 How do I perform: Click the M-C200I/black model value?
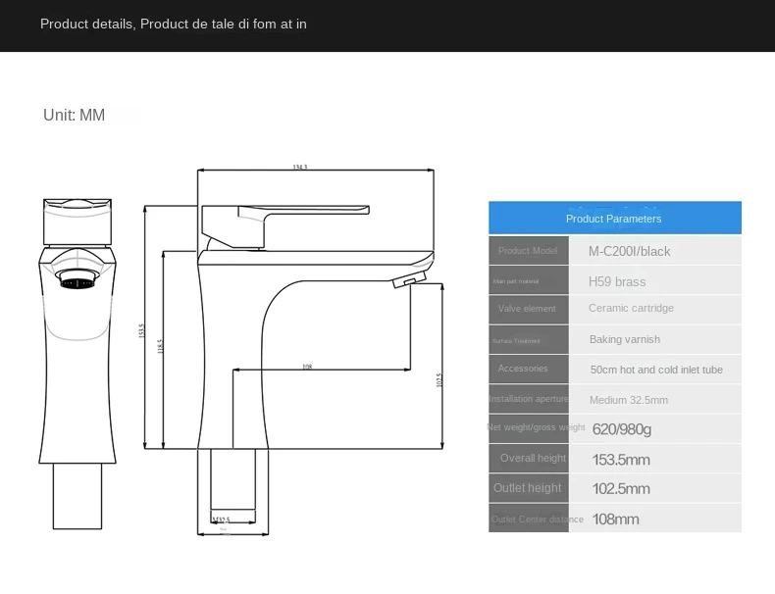[630, 252]
